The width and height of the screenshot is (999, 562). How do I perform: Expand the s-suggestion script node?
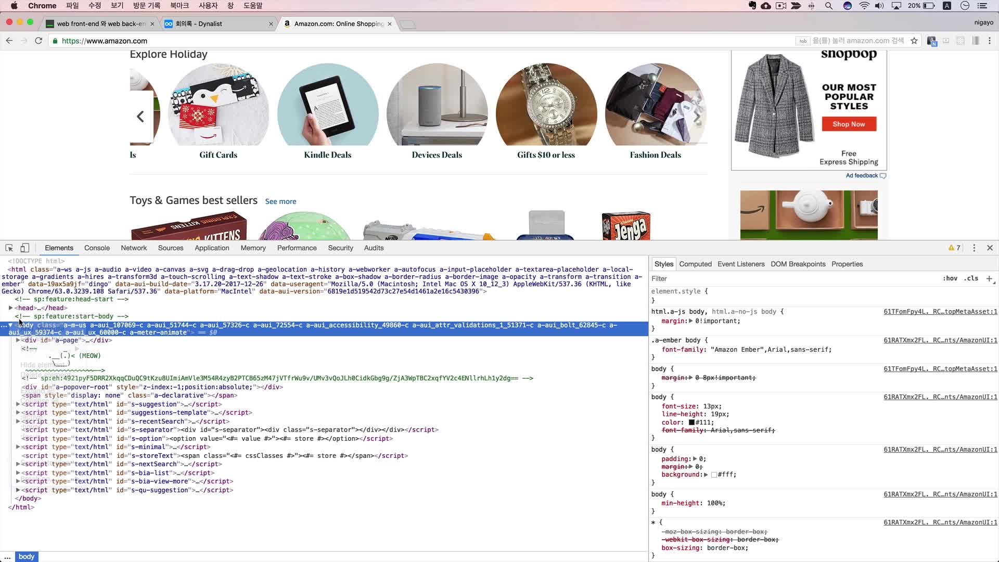(18, 404)
